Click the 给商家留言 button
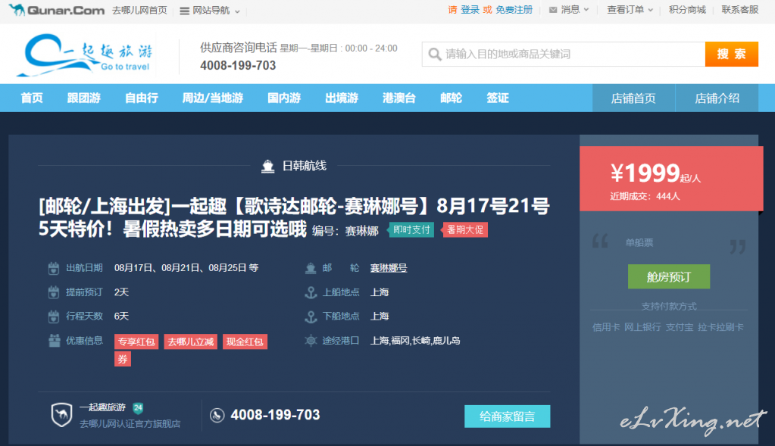The image size is (775, 446). (x=507, y=416)
